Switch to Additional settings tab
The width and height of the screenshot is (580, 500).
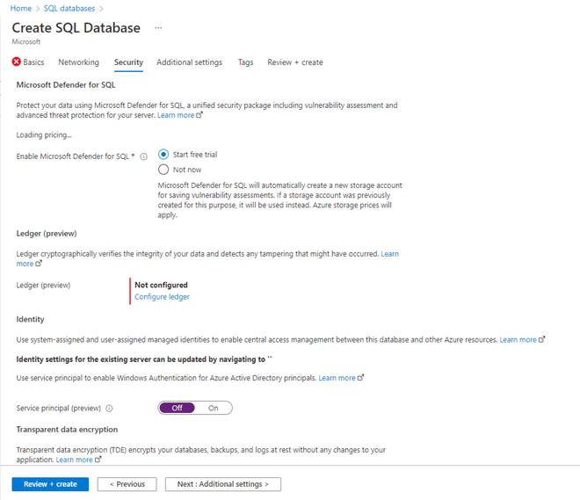190,62
